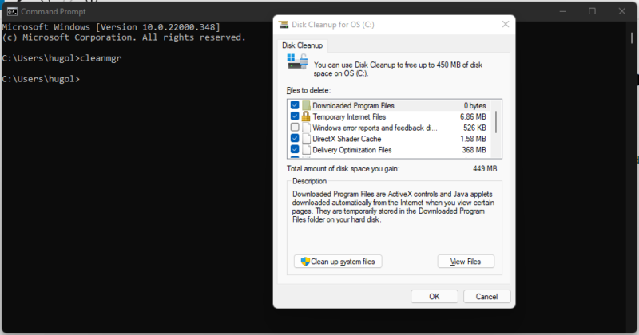639x335 pixels.
Task: Close the Disk Cleanup dialog window
Action: click(x=506, y=25)
